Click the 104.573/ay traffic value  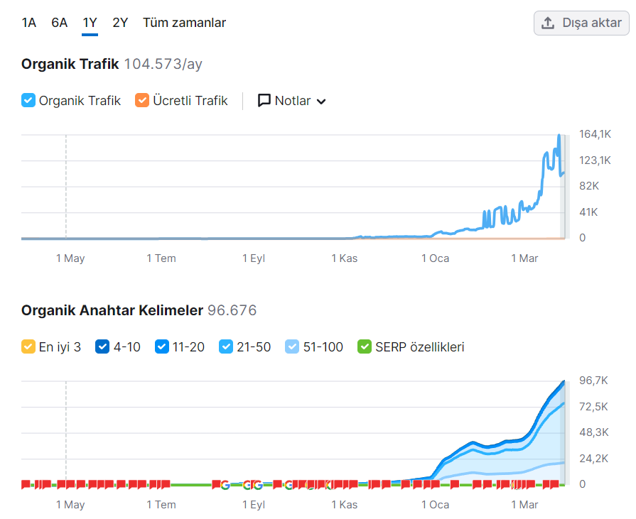click(x=163, y=64)
